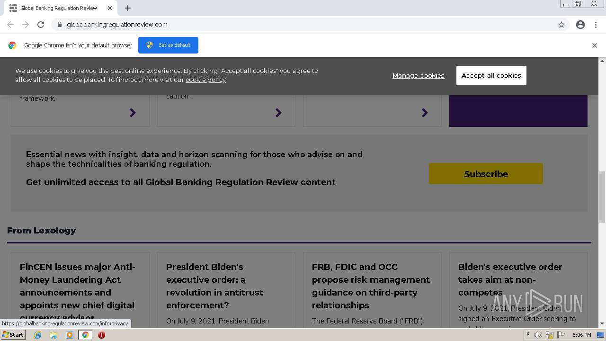Click the volume speaker tray icon

538,335
